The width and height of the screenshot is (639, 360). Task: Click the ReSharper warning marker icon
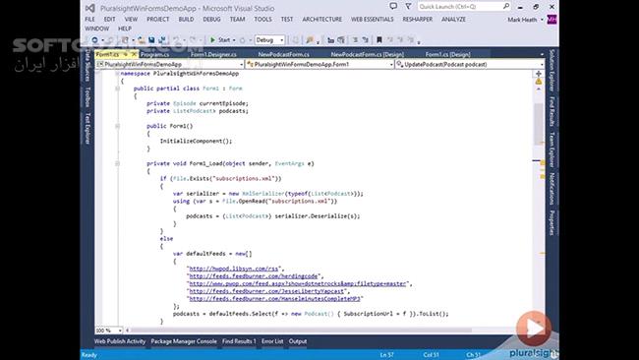[x=539, y=82]
